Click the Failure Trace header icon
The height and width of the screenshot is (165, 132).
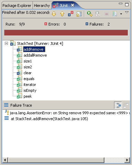coord(6,105)
